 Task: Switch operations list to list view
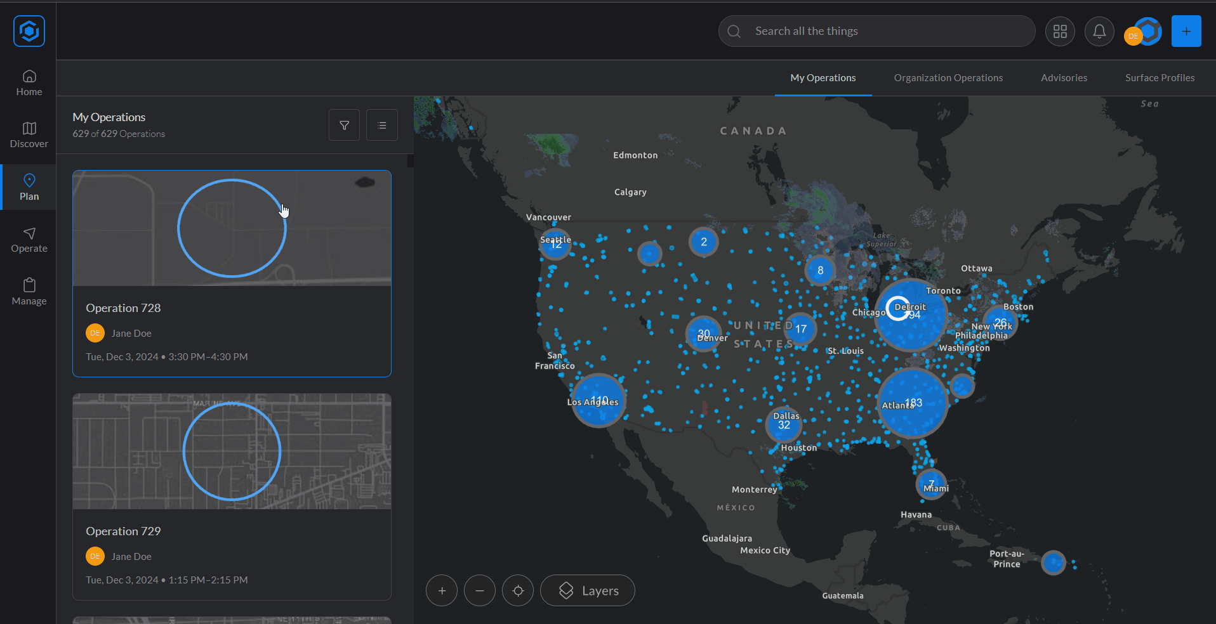point(381,124)
